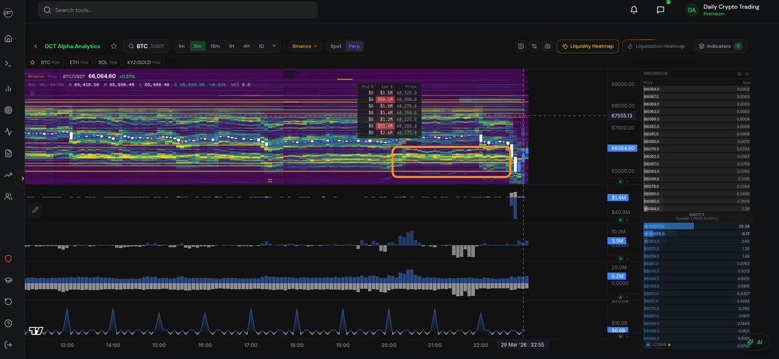Open the pulse activity icon in sidebar

point(8,132)
